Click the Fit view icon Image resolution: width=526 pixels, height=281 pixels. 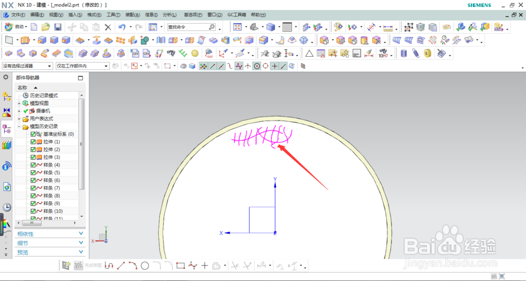click(x=237, y=27)
